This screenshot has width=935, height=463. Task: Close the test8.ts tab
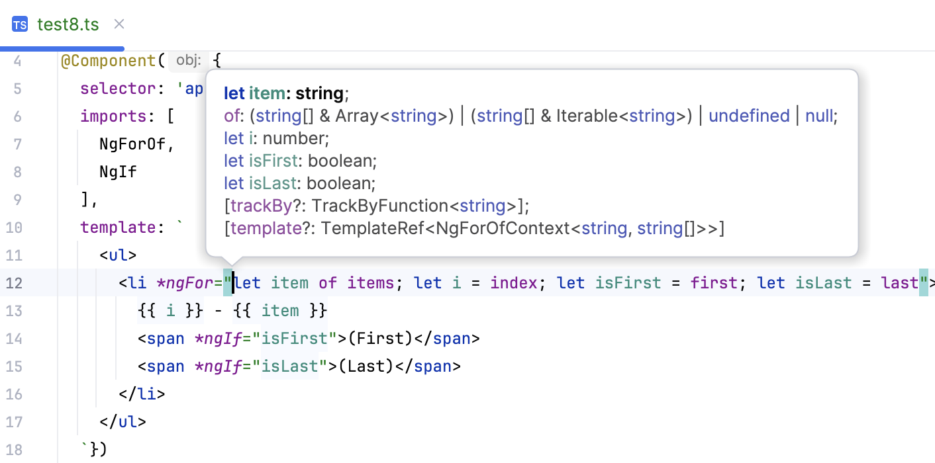(119, 24)
